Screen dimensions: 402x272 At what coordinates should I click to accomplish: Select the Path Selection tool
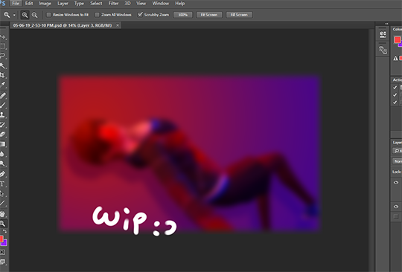coord(2,193)
